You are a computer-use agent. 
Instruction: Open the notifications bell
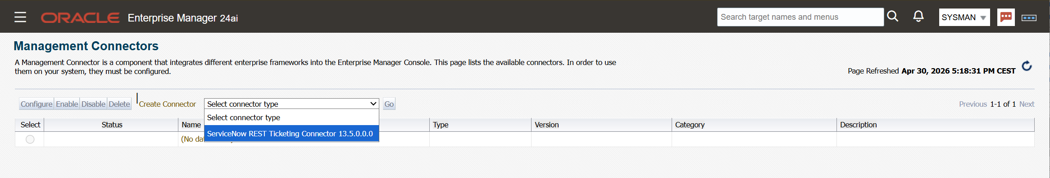[x=918, y=17]
